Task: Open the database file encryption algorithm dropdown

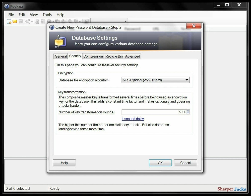Action: [187, 80]
